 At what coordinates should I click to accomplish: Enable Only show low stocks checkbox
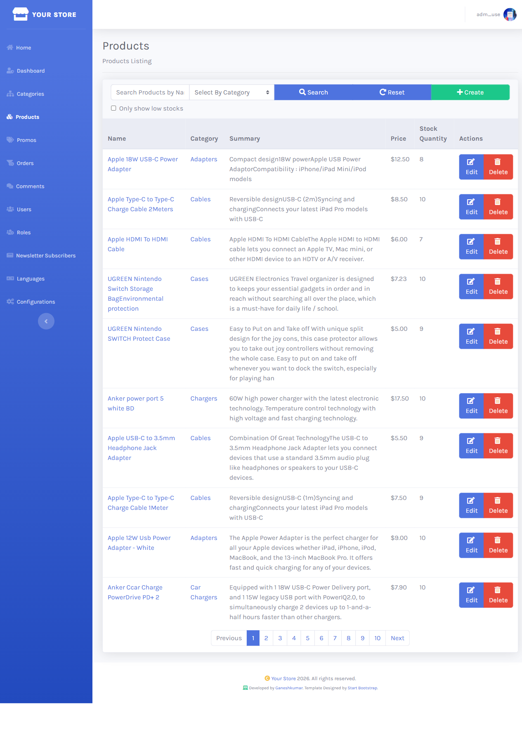point(113,108)
